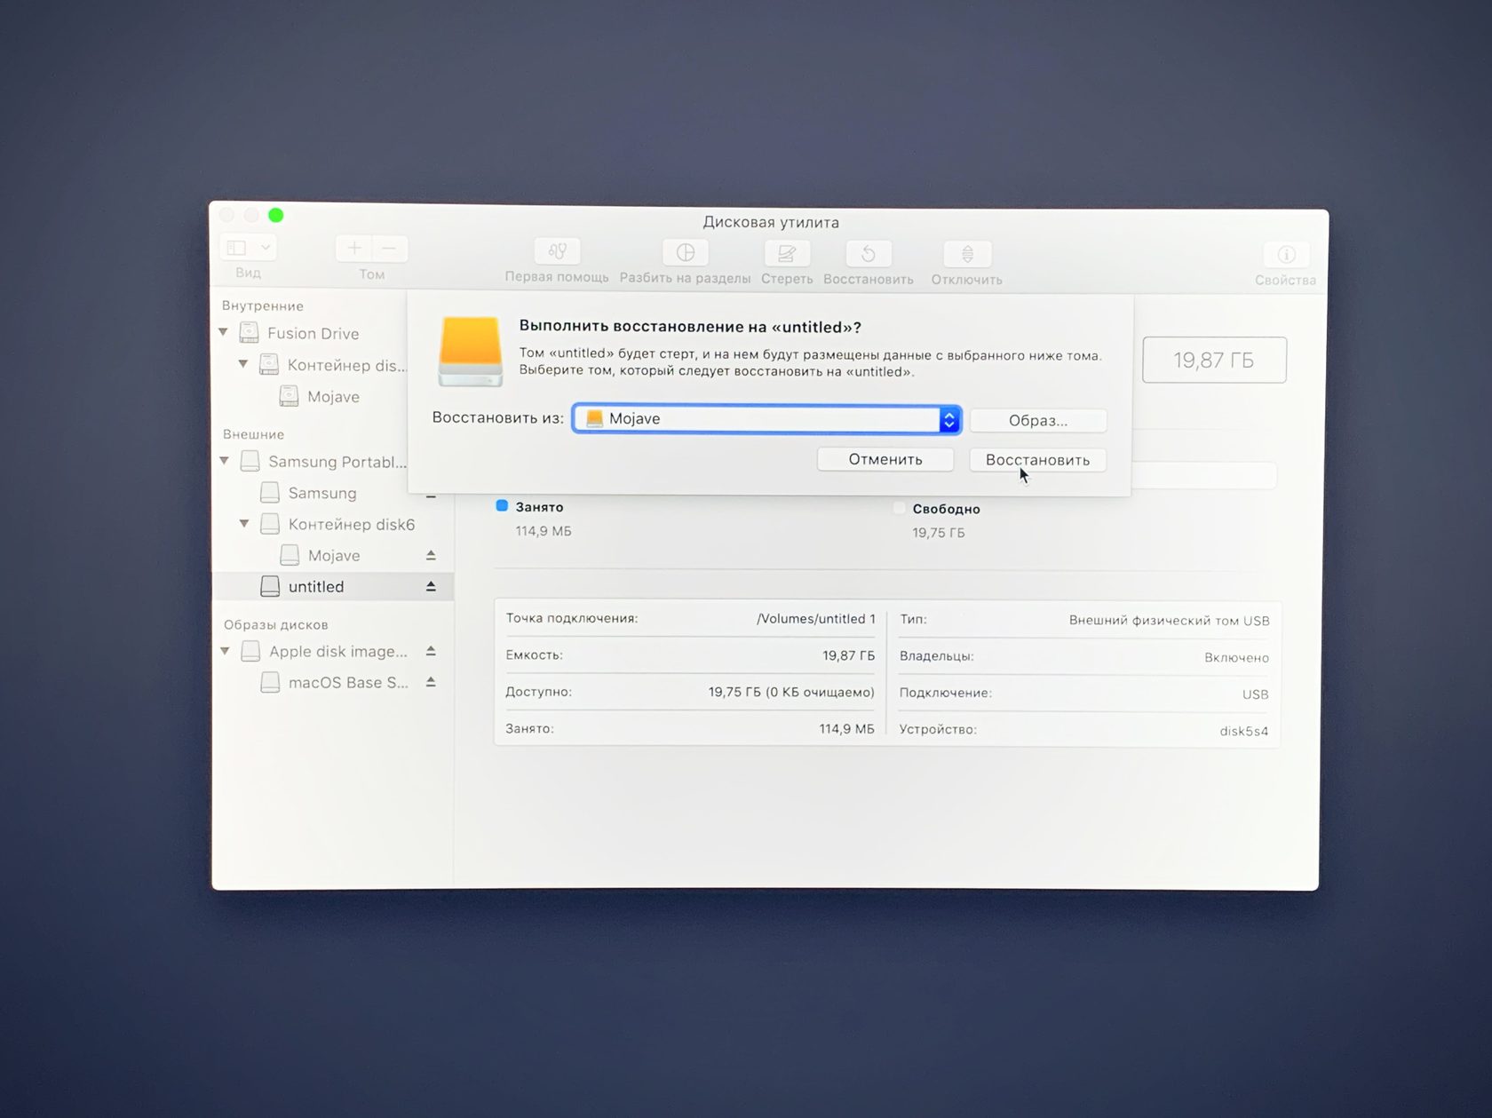Click the Образы дисков section header
This screenshot has width=1492, height=1118.
[275, 624]
